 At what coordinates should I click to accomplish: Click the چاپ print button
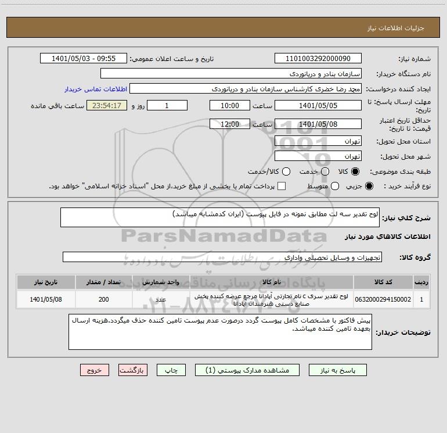[171, 370]
